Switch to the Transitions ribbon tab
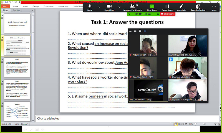This screenshot has width=222, height=133. [49, 6]
